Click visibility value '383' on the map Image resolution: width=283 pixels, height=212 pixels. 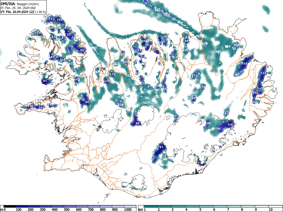pos(167,15)
